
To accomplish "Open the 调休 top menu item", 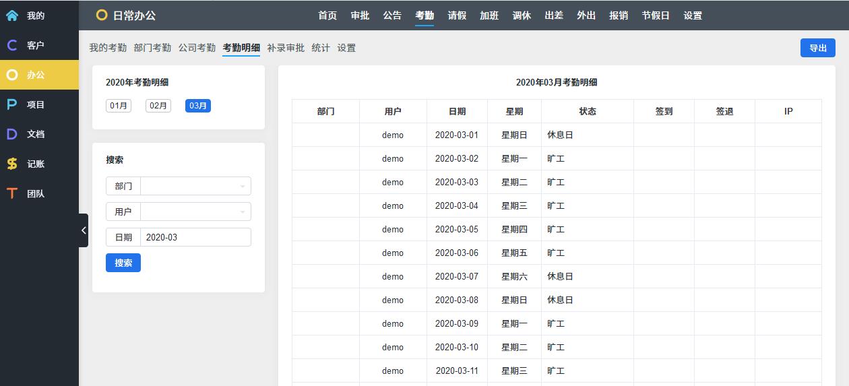I will click(x=522, y=15).
